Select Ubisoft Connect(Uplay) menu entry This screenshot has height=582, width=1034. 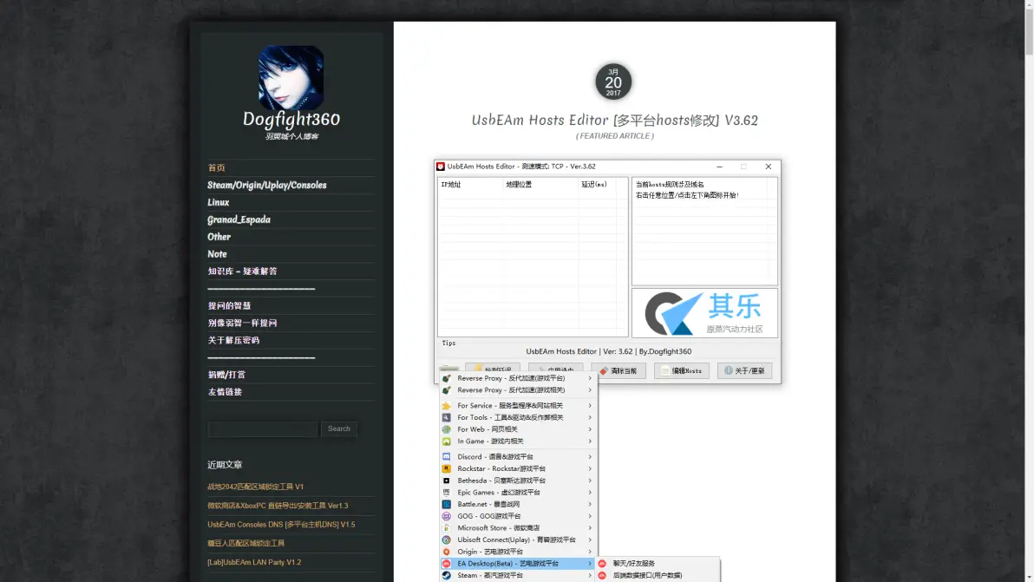519,539
